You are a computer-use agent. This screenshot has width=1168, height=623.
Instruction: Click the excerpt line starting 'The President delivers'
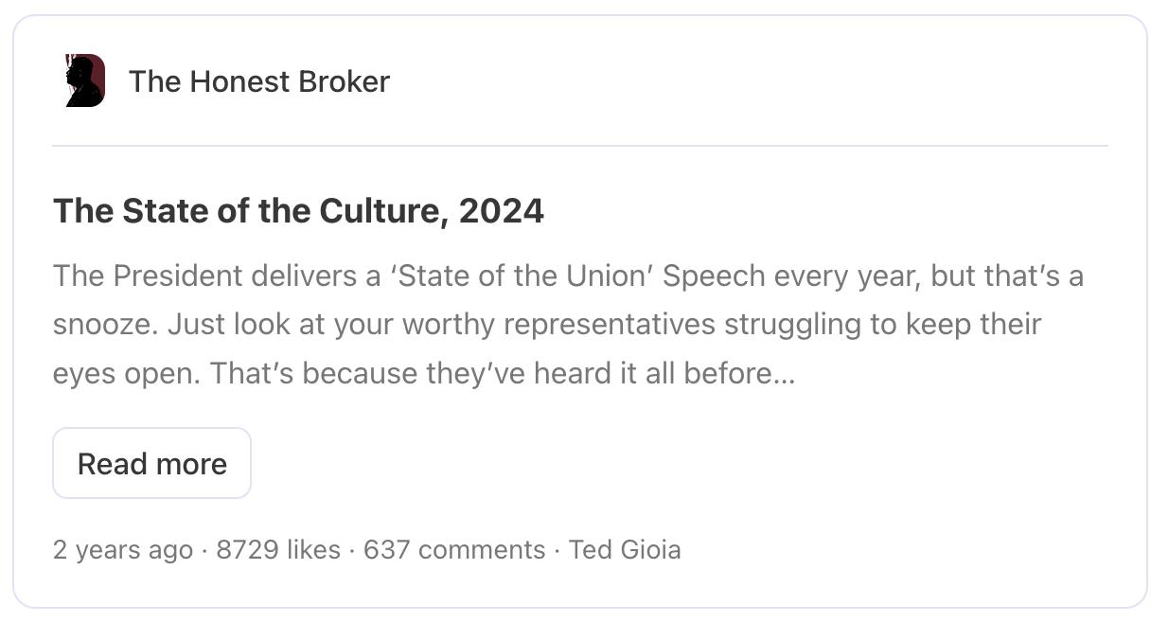pos(568,276)
